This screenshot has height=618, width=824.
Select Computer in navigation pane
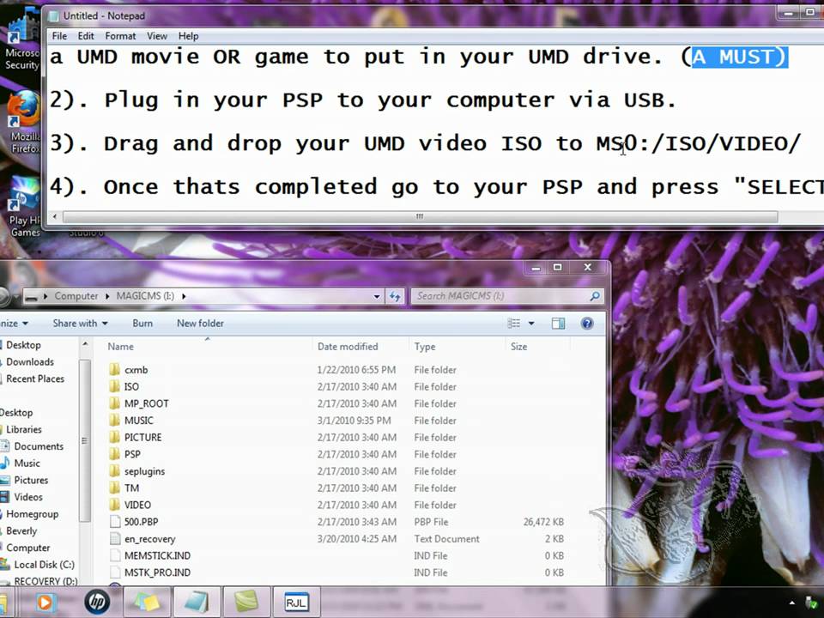click(27, 548)
